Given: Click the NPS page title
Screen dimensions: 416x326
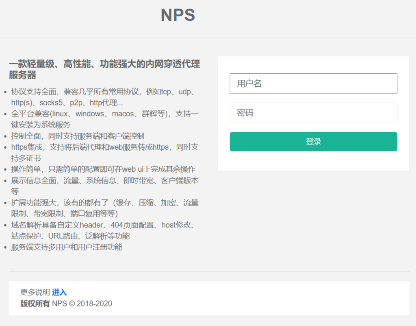Looking at the screenshot, I should click(x=178, y=15).
